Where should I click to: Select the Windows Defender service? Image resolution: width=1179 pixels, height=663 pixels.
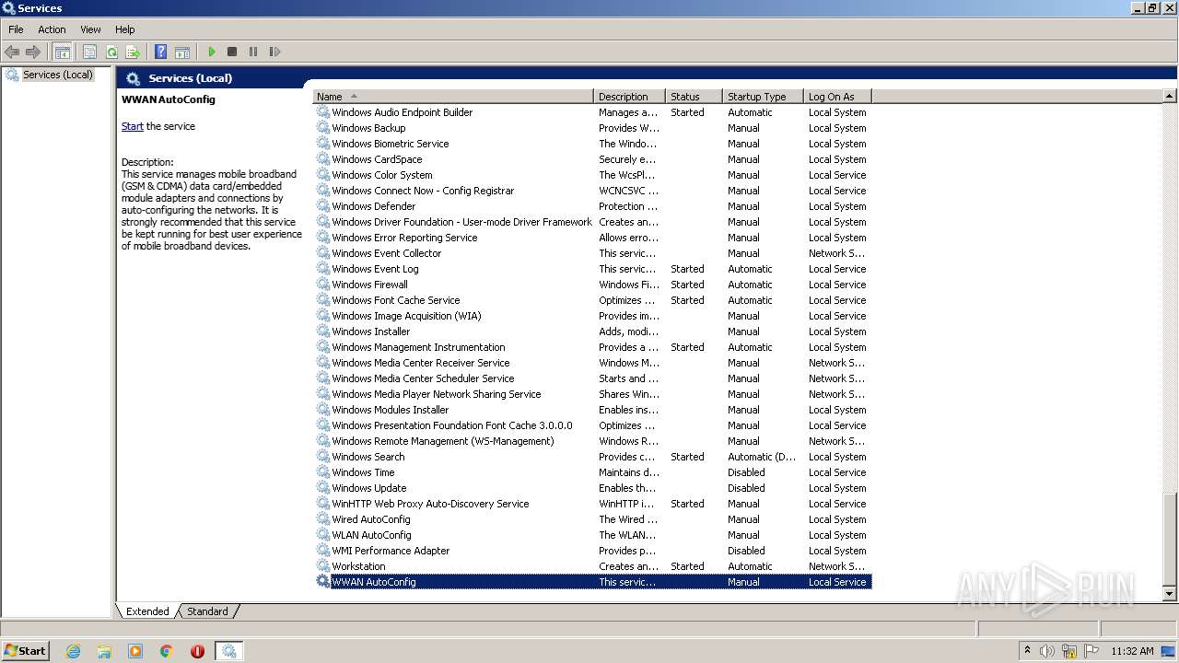[592, 206]
